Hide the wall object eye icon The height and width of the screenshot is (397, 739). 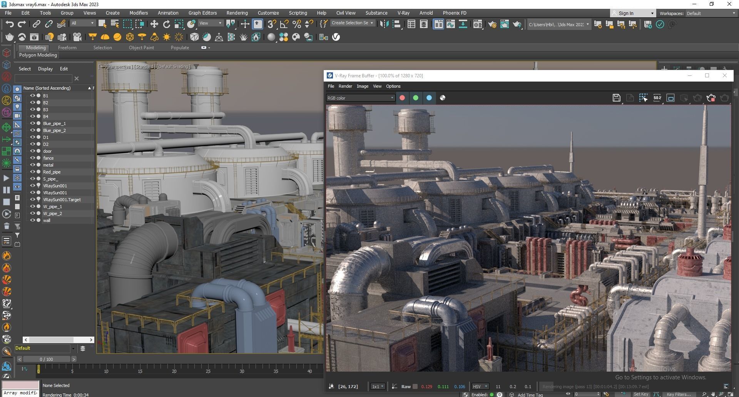pos(33,220)
